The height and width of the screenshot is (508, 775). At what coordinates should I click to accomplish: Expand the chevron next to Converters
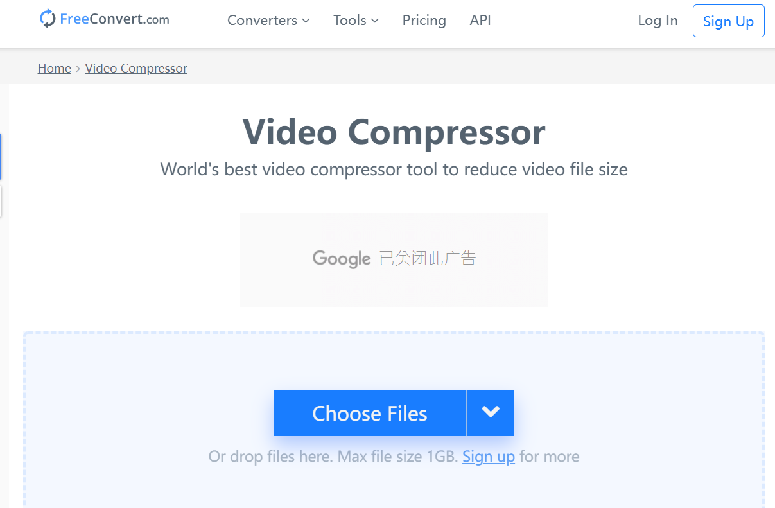[306, 21]
